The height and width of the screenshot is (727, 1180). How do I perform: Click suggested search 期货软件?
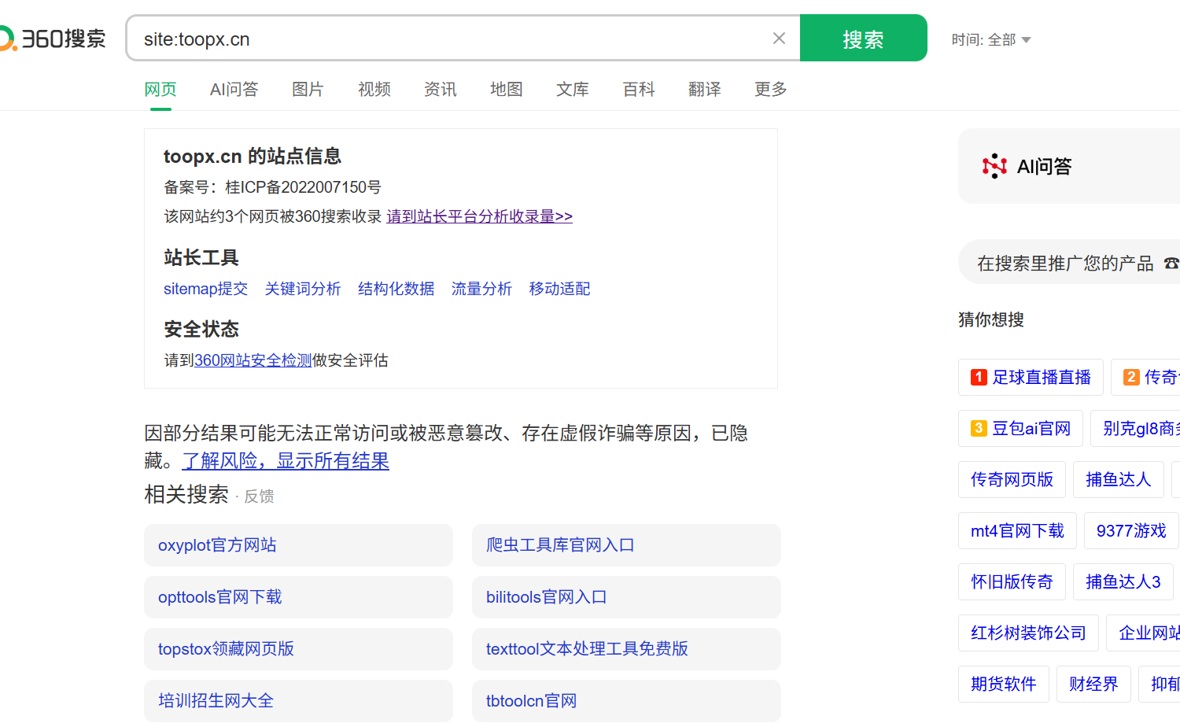click(1004, 684)
